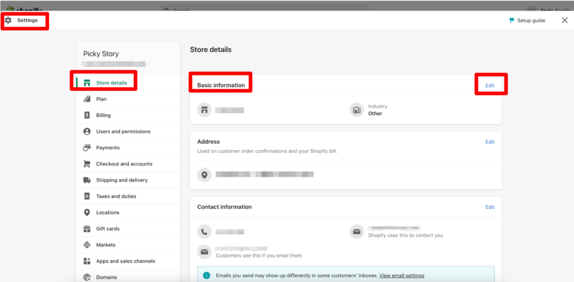Open the Setup guide
This screenshot has height=282, width=574.
pos(527,21)
